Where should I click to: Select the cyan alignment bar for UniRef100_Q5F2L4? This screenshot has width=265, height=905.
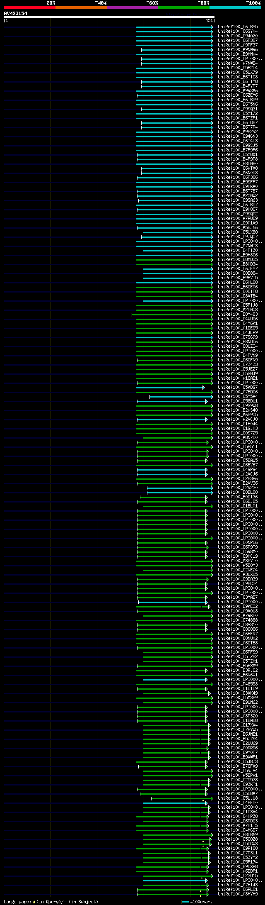174,68
